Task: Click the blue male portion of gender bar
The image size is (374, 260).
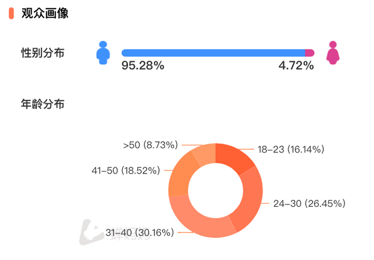Action: coord(213,53)
